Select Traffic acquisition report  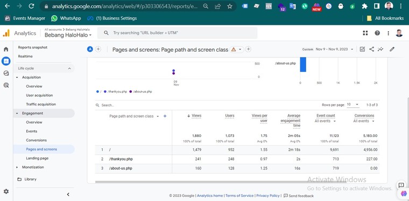[x=41, y=104]
